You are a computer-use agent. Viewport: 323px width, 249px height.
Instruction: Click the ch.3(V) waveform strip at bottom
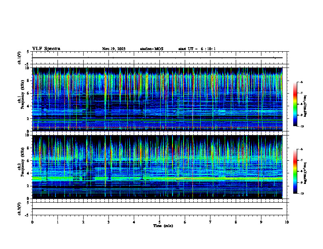coord(159,209)
